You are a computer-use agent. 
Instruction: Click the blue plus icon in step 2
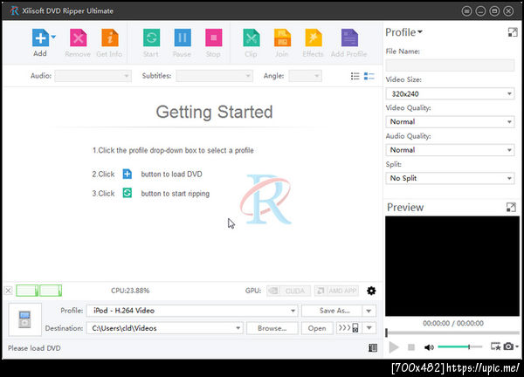click(x=128, y=174)
